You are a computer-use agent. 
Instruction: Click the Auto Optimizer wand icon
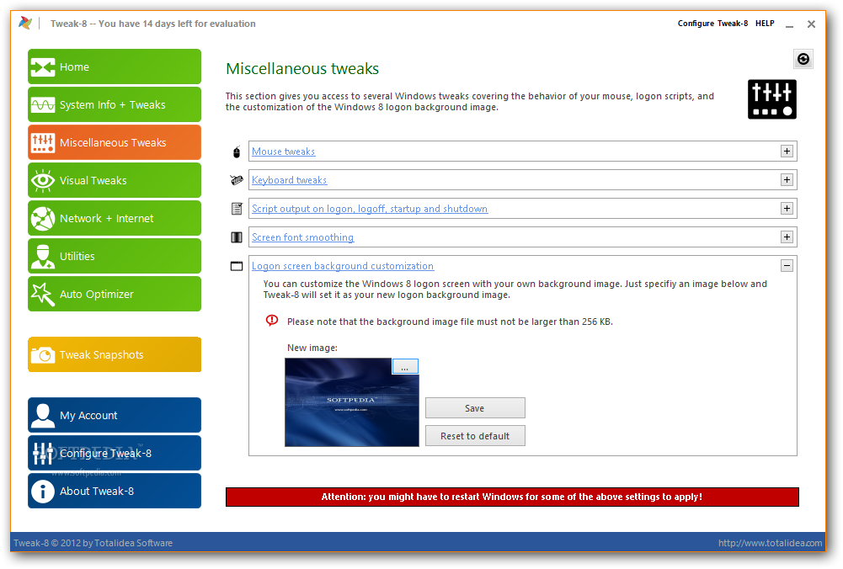coord(42,295)
